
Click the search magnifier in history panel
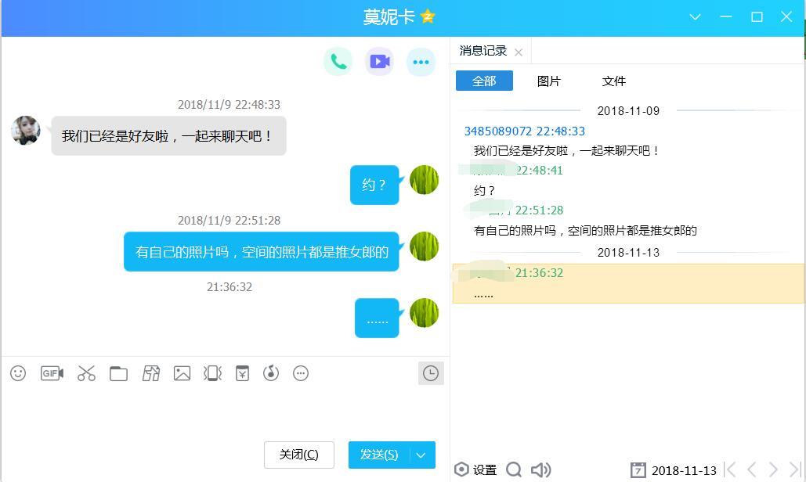pos(514,469)
